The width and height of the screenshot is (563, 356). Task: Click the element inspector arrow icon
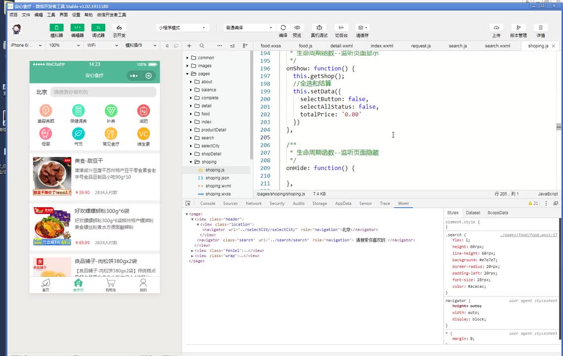[x=188, y=203]
